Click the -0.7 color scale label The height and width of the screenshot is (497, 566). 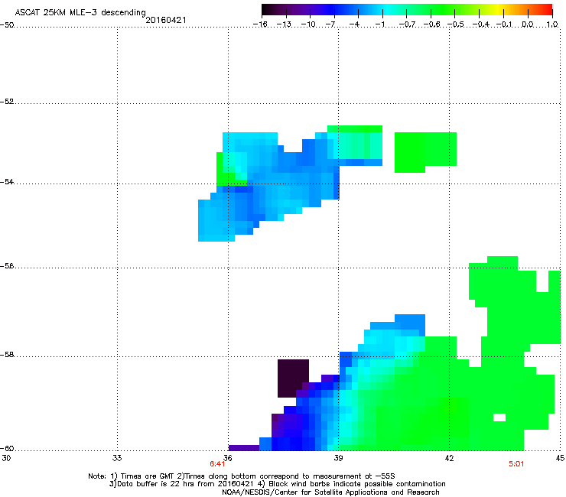point(407,24)
